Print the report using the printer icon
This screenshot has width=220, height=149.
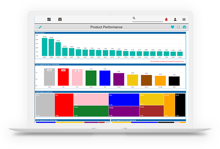pyautogui.click(x=184, y=27)
